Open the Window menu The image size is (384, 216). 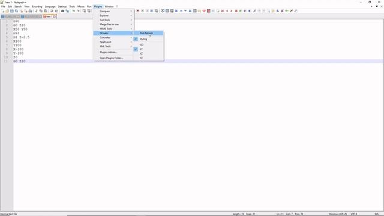click(x=109, y=7)
